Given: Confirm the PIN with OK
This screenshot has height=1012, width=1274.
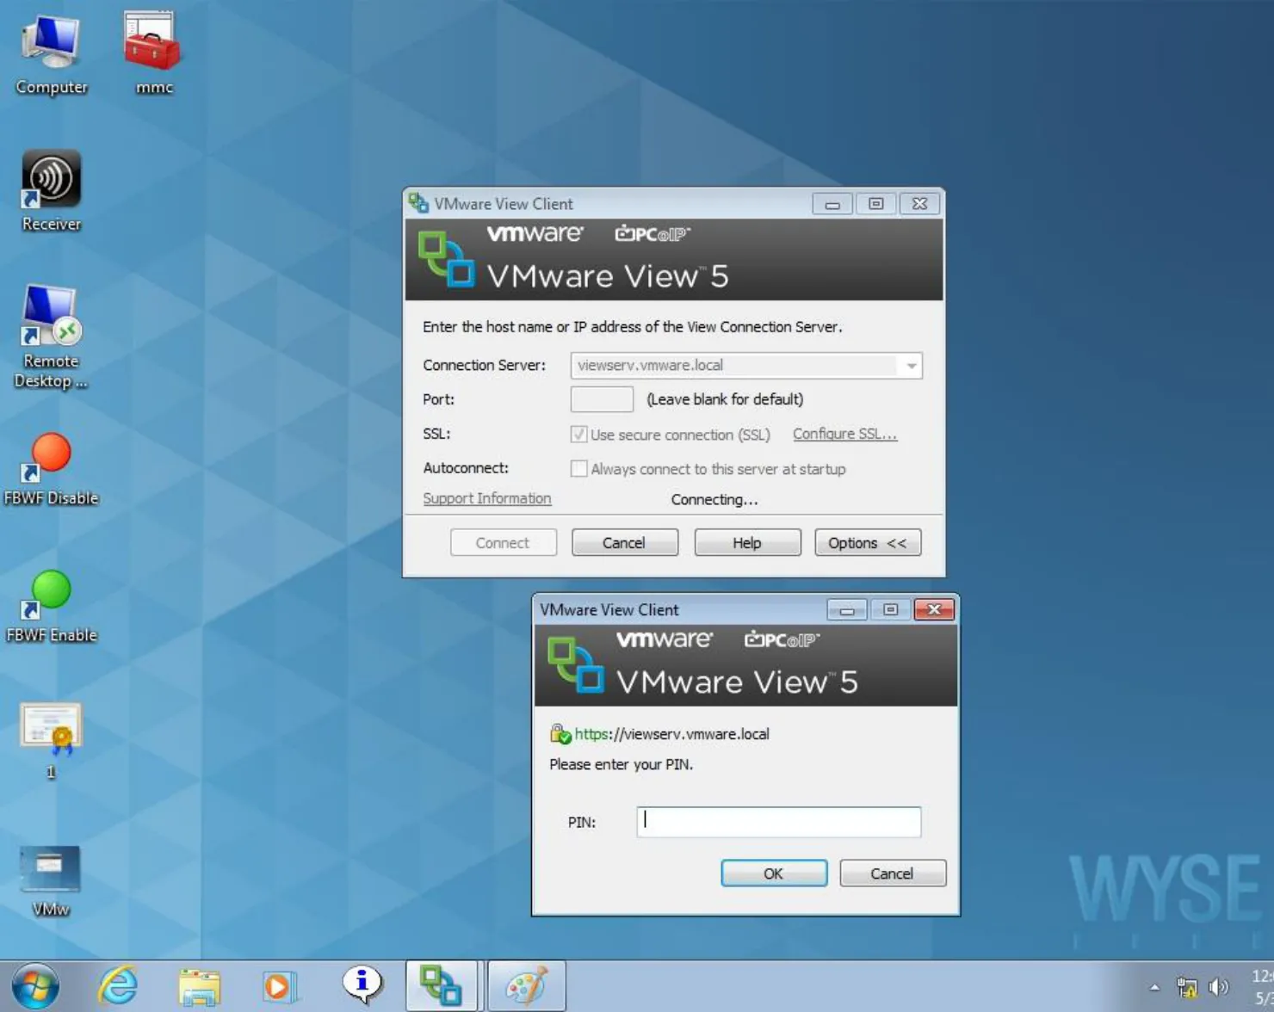Looking at the screenshot, I should point(774,873).
